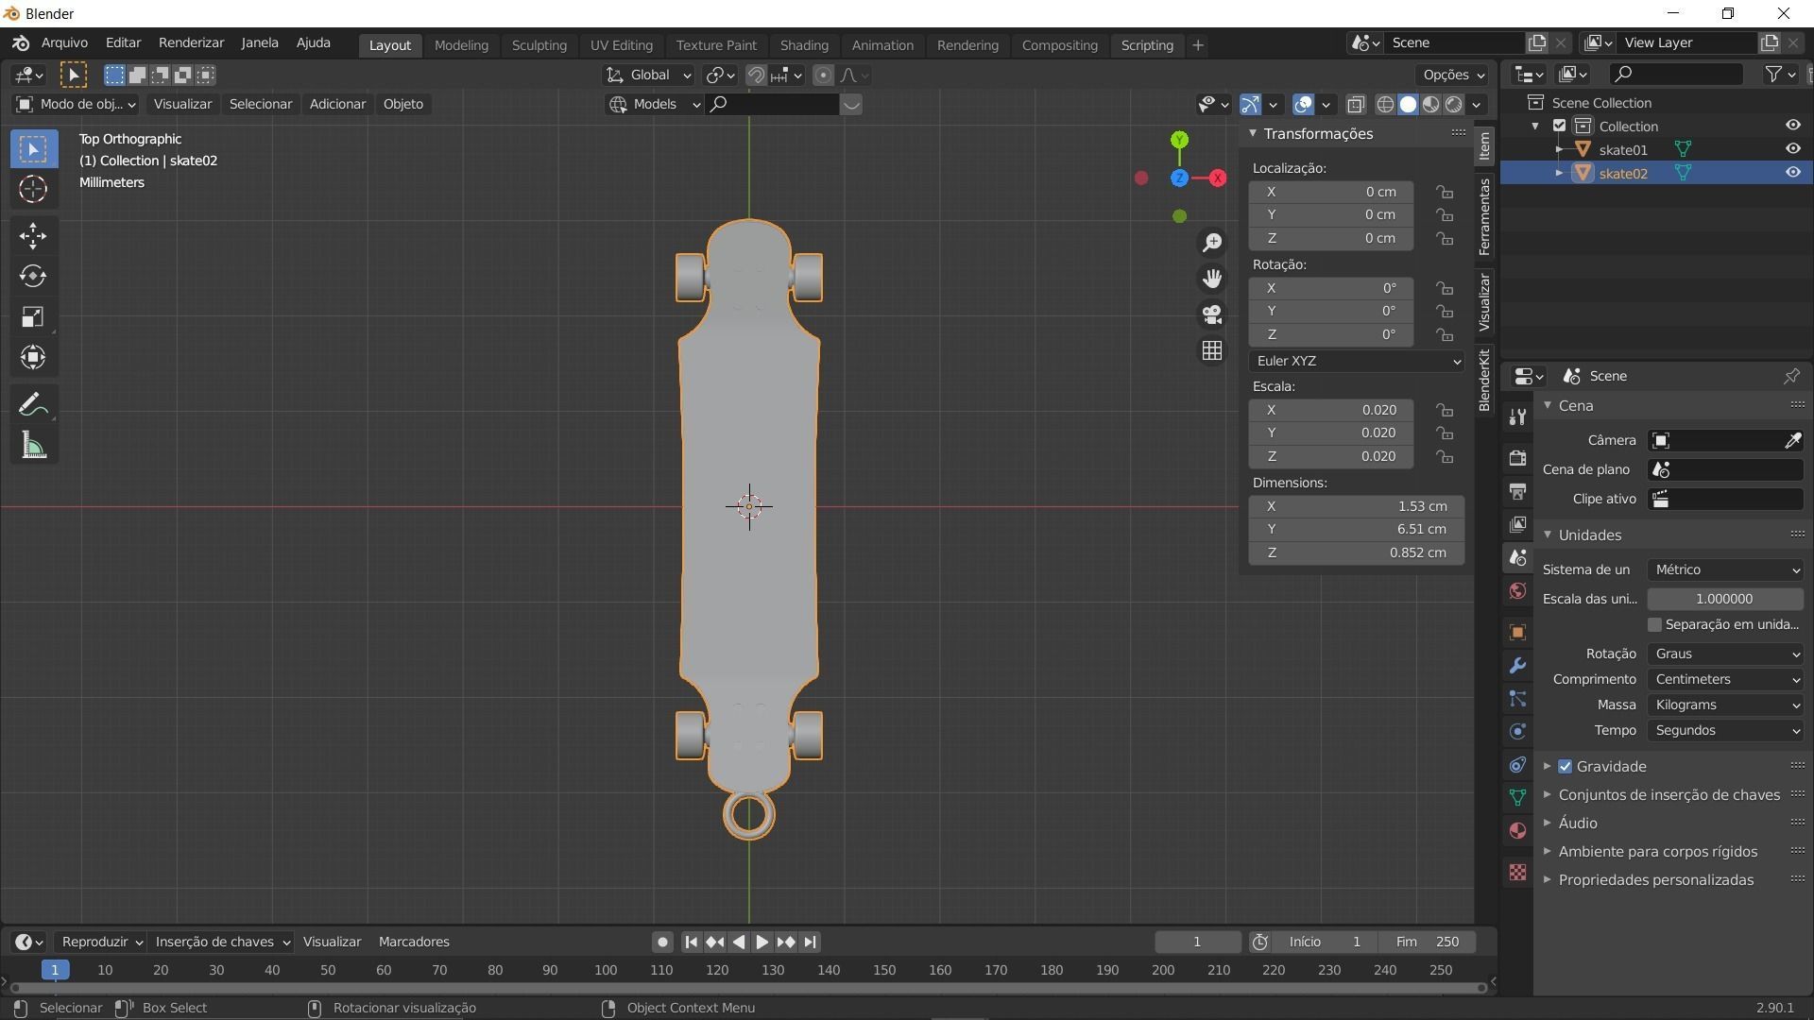The height and width of the screenshot is (1020, 1814).
Task: Toggle orthographic grid view icon
Action: click(x=1212, y=350)
